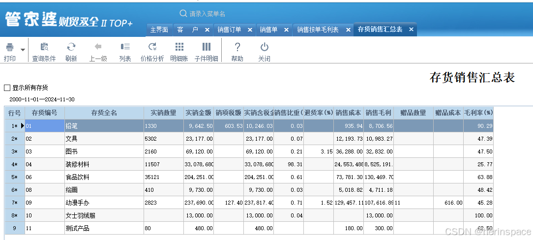
Task: Click the 127.40 tax cell
Action: [x=229, y=203]
